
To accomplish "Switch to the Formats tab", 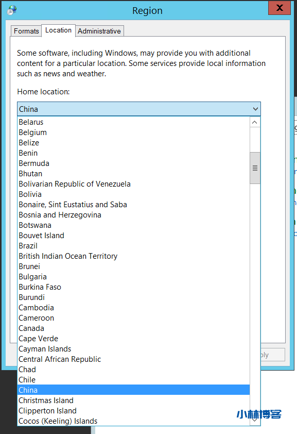I will pyautogui.click(x=26, y=31).
